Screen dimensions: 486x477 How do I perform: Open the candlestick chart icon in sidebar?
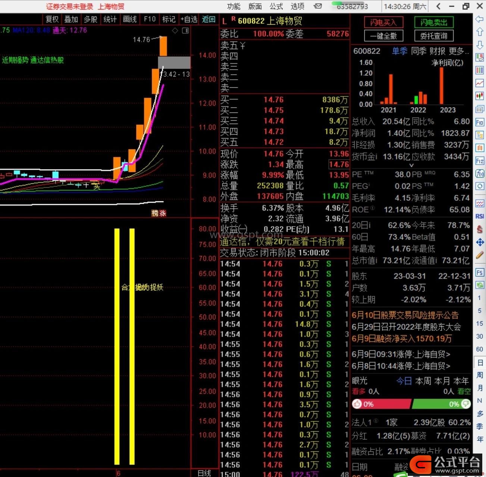(480, 96)
